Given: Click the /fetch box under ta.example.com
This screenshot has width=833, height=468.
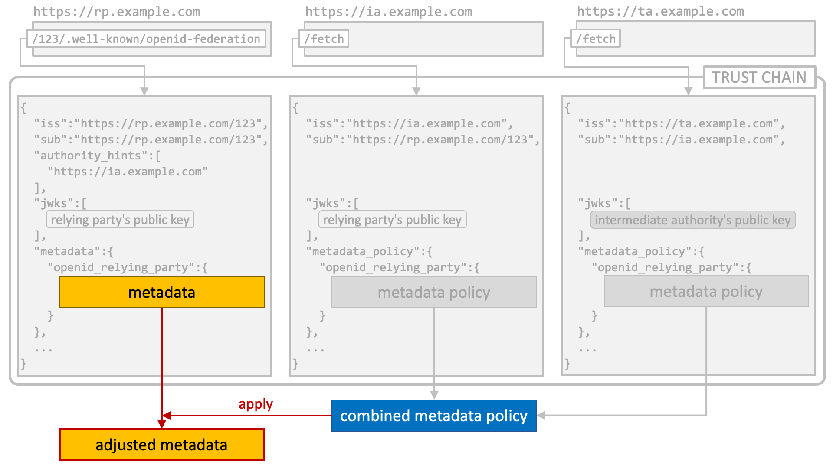Looking at the screenshot, I should pyautogui.click(x=596, y=39).
